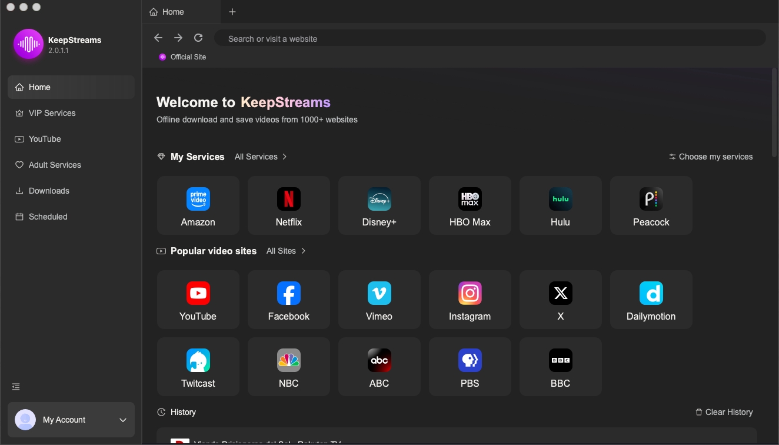The height and width of the screenshot is (445, 779).
Task: Click the browser reload icon
Action: click(198, 38)
